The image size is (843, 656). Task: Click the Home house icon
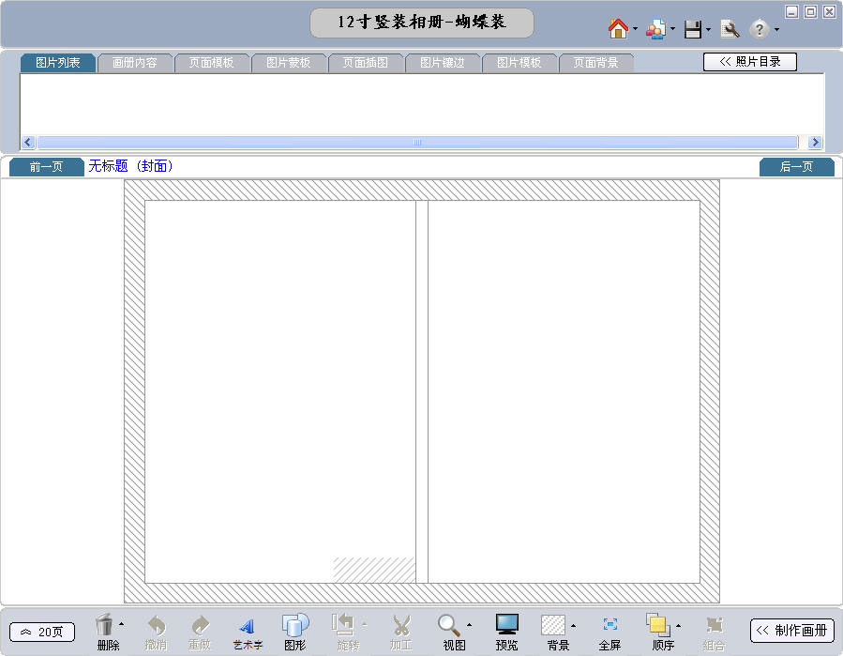(617, 29)
